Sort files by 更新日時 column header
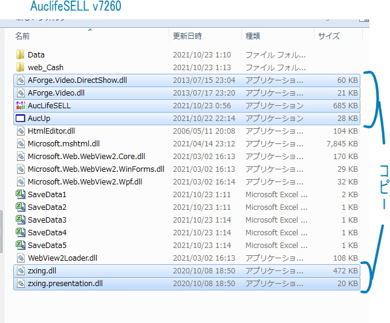Image resolution: width=390 pixels, height=323 pixels. (x=187, y=36)
